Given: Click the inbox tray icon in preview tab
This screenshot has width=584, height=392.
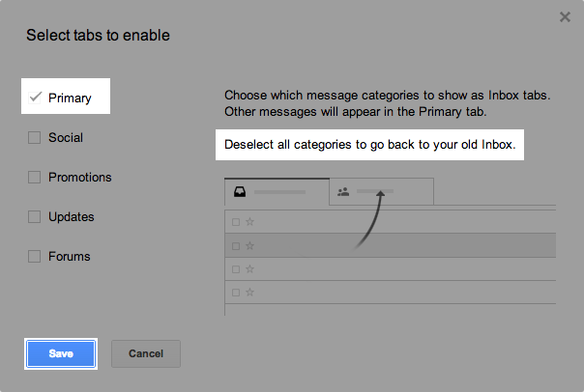Looking at the screenshot, I should [240, 191].
